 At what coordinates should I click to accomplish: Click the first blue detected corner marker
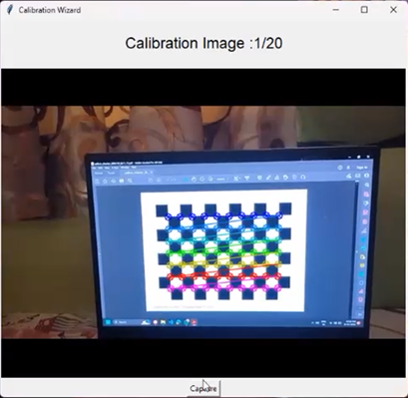(x=168, y=216)
